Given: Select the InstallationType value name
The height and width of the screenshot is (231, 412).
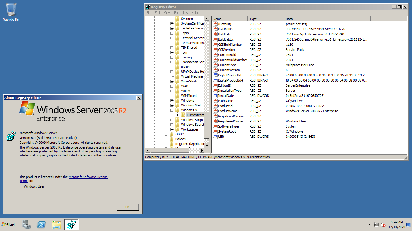Looking at the screenshot, I should pos(230,90).
